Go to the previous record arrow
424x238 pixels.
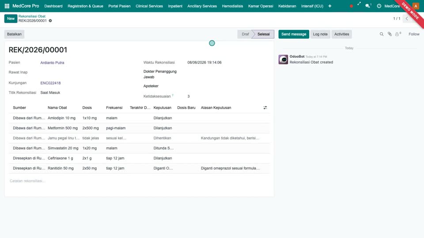coord(407,19)
